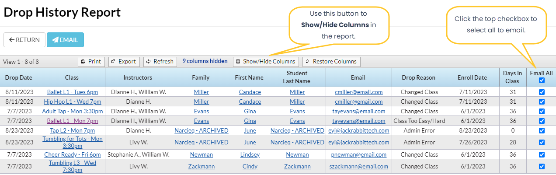Click Restore Columns button
556x175 pixels.
pos(331,62)
